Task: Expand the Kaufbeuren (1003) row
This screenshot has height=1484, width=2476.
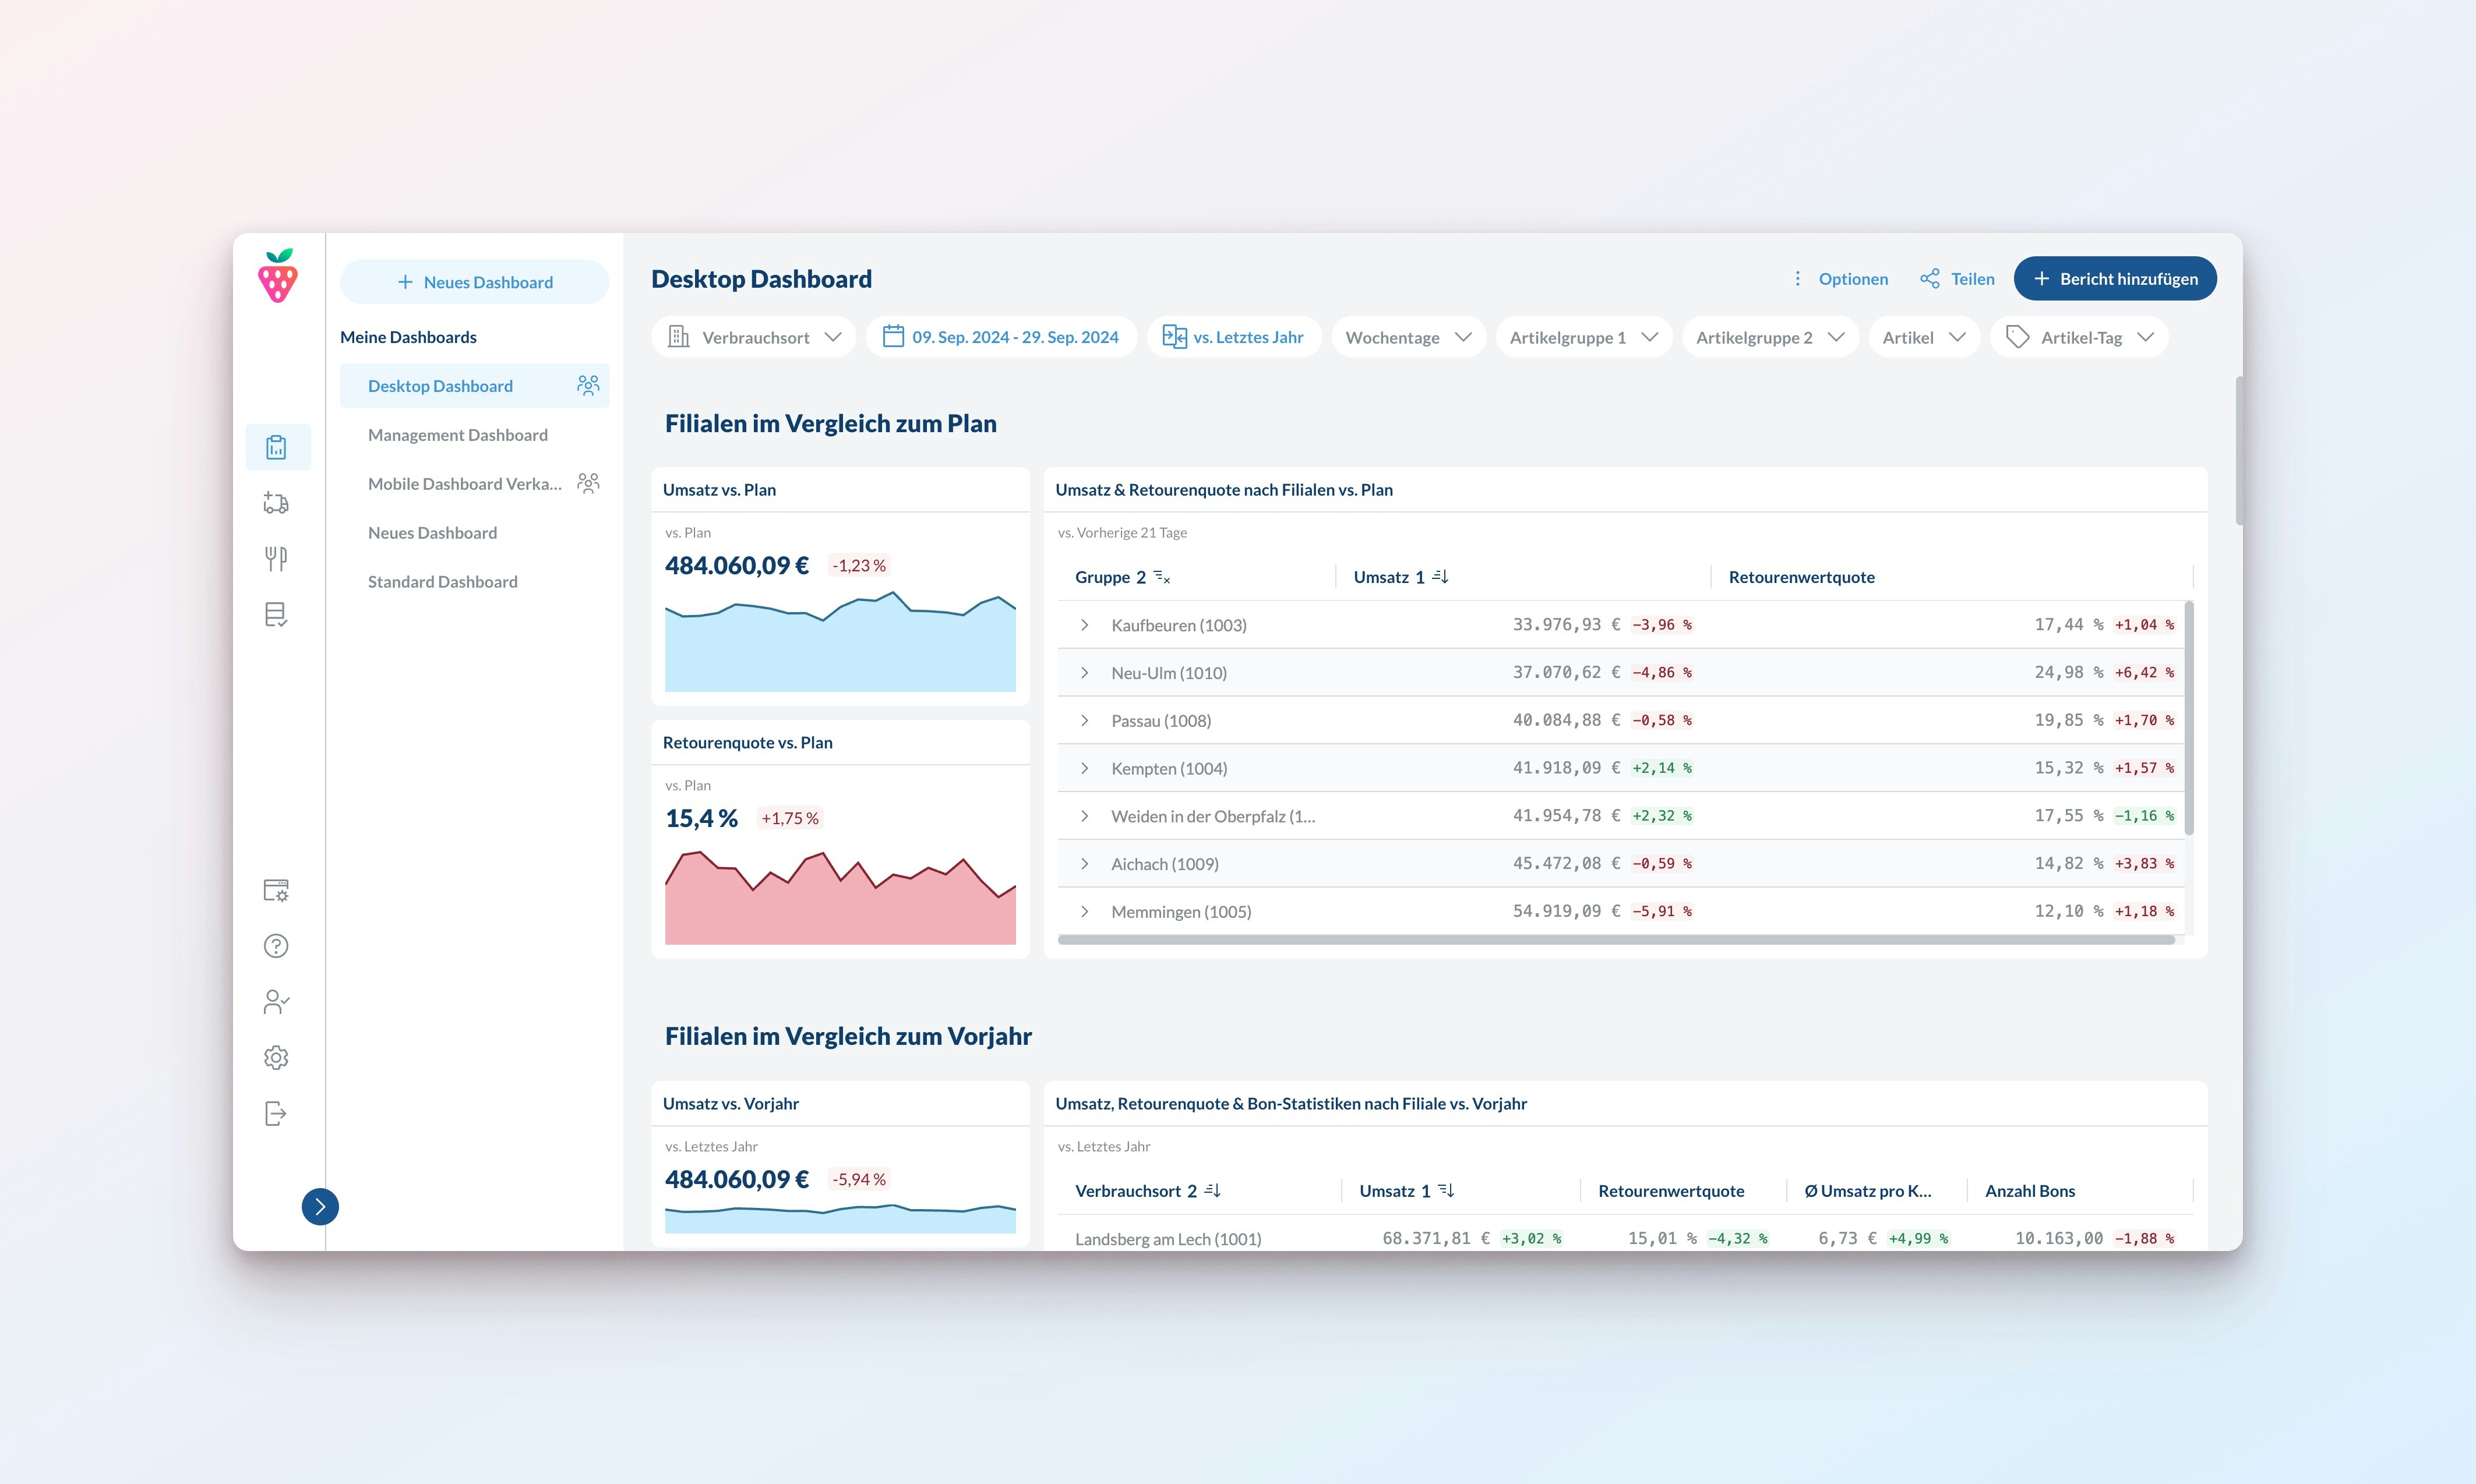Action: pos(1084,625)
